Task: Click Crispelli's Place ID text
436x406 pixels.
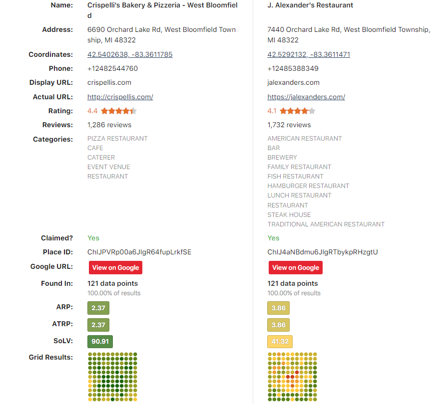Action: tap(139, 252)
